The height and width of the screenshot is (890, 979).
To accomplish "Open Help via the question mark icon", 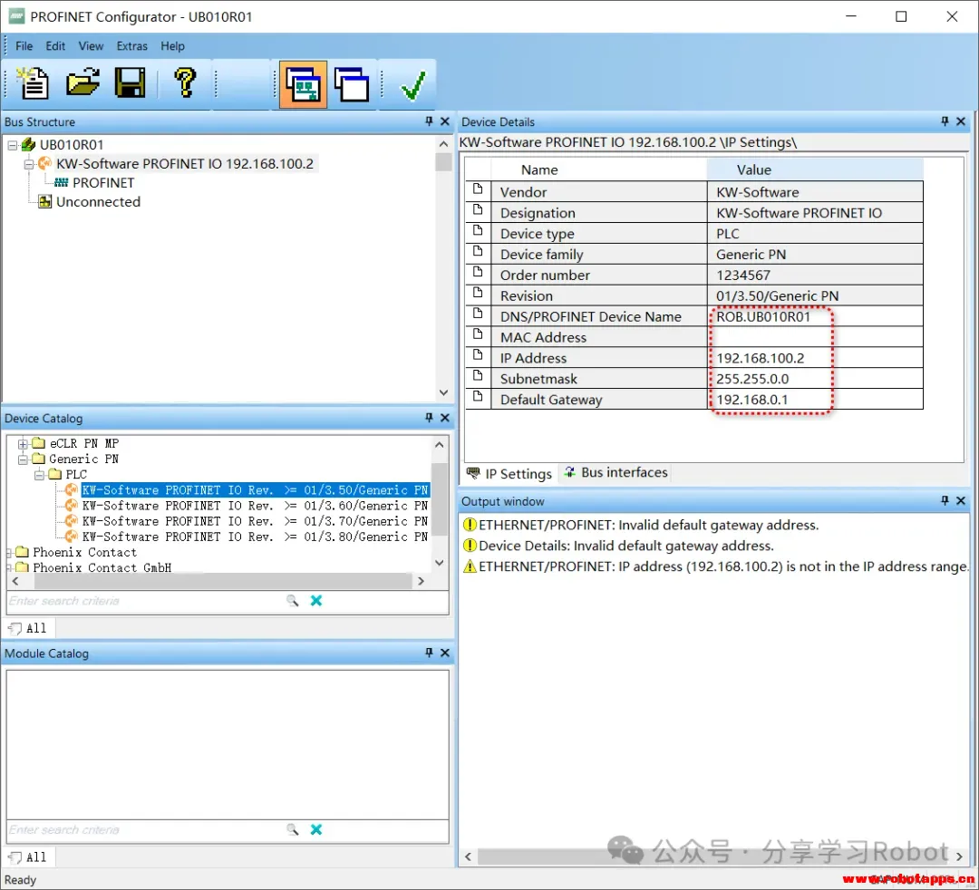I will (x=185, y=83).
